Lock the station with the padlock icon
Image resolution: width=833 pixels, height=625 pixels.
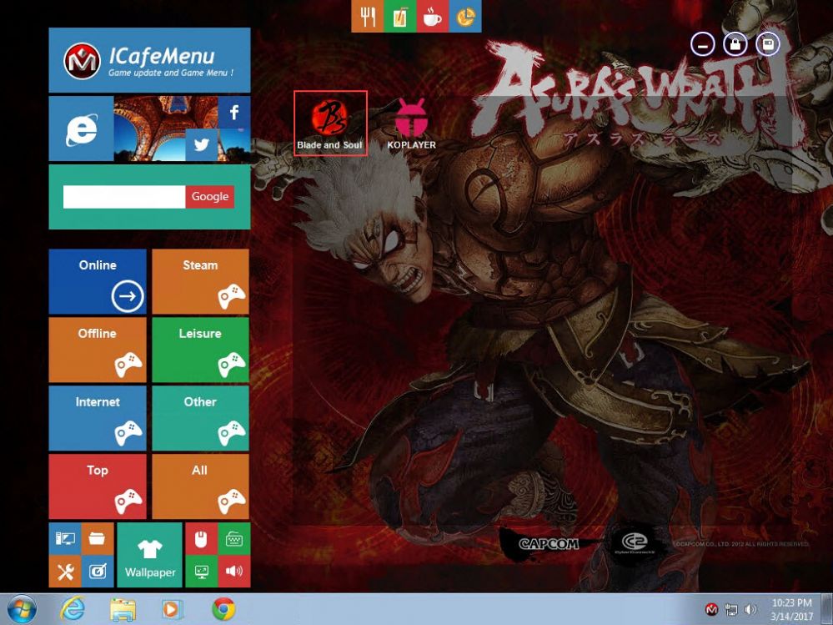point(735,45)
